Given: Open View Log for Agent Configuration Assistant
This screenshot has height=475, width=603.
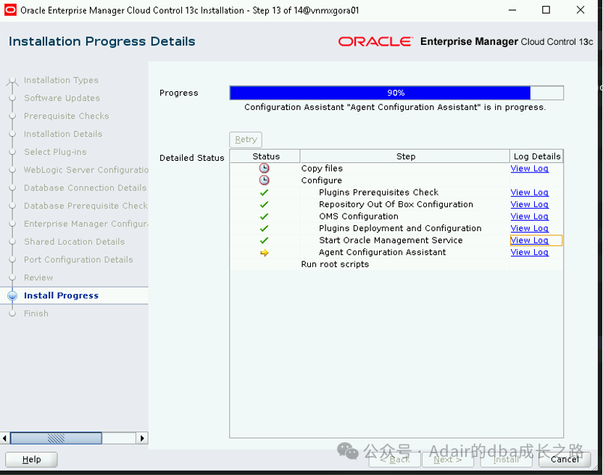Looking at the screenshot, I should (x=530, y=252).
